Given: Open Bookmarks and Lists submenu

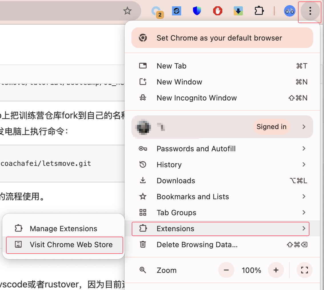Looking at the screenshot, I should 222,196.
